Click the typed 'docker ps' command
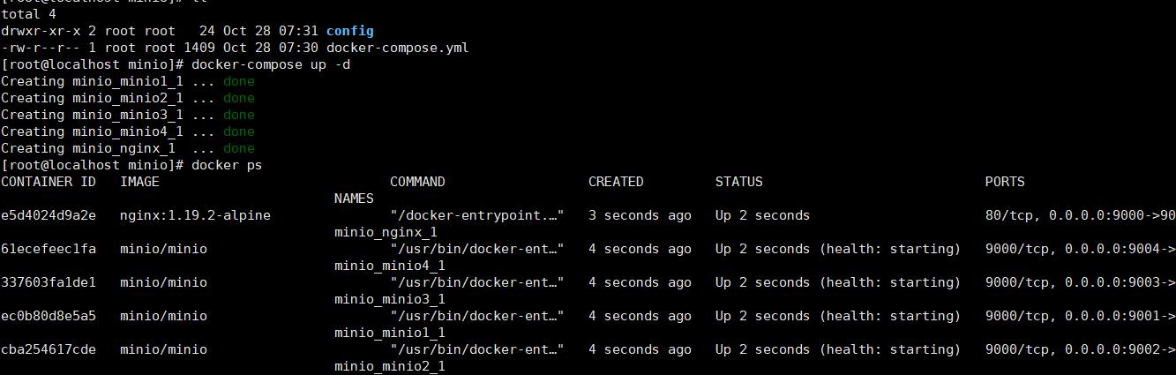Viewport: 1176px width, 375px height. point(226,165)
